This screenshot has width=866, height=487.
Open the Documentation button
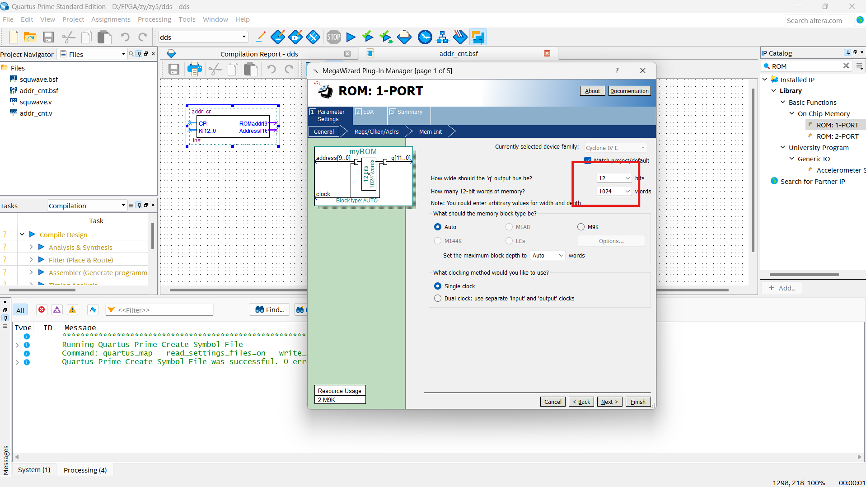pyautogui.click(x=629, y=91)
